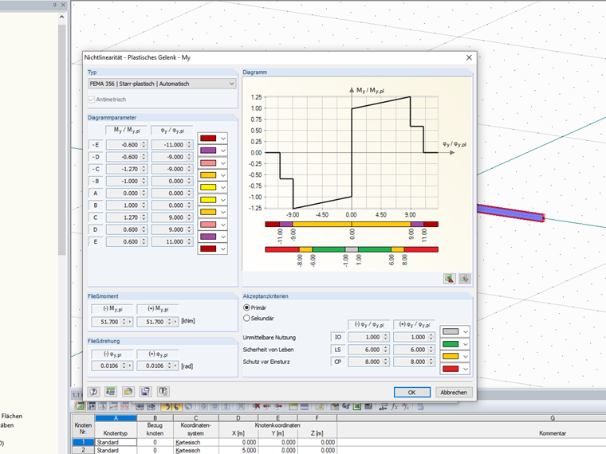Open the gray IO color dropdown
This screenshot has height=454, width=606.
tap(466, 331)
